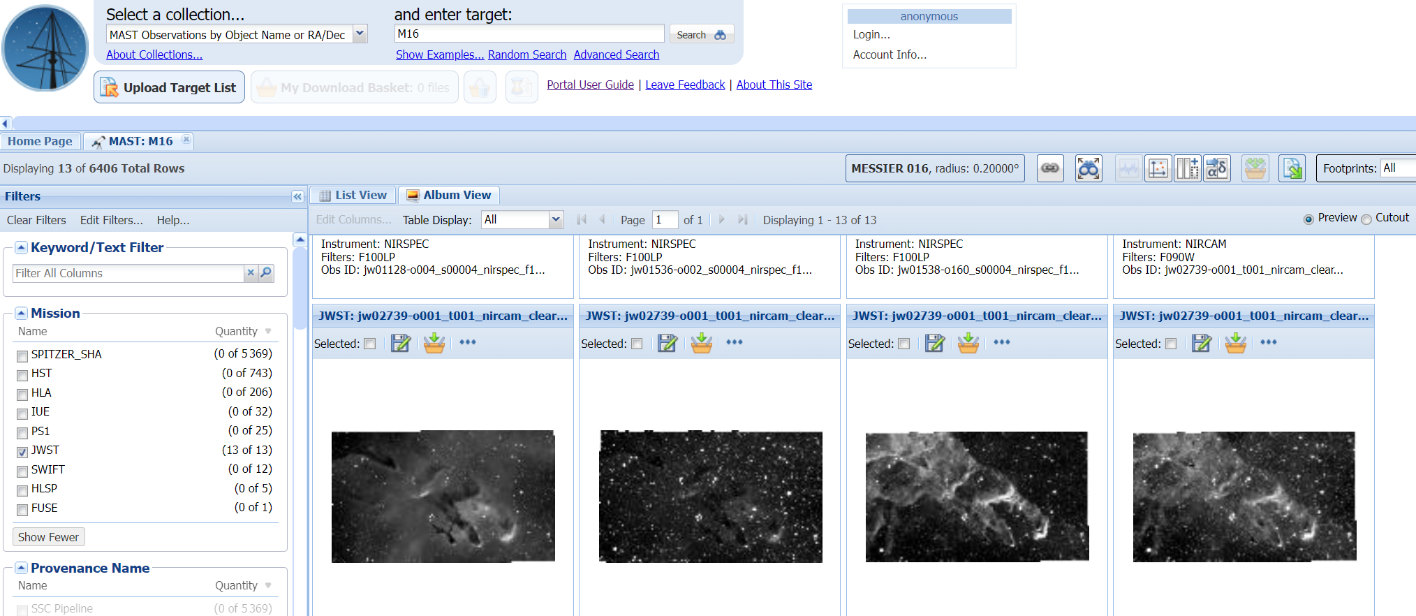Uncheck the JWST mission filter
The image size is (1416, 616).
22,452
